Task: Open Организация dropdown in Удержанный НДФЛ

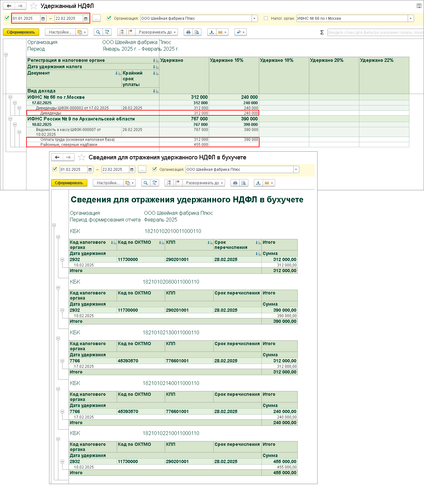Action: [254, 18]
